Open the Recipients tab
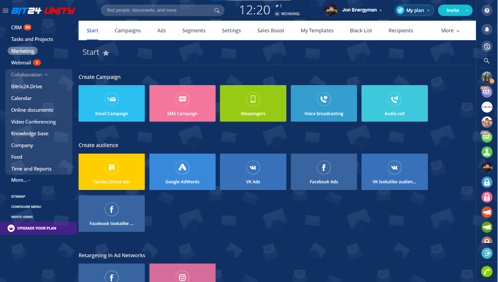Viewport: 498px width, 282px height. tap(401, 31)
